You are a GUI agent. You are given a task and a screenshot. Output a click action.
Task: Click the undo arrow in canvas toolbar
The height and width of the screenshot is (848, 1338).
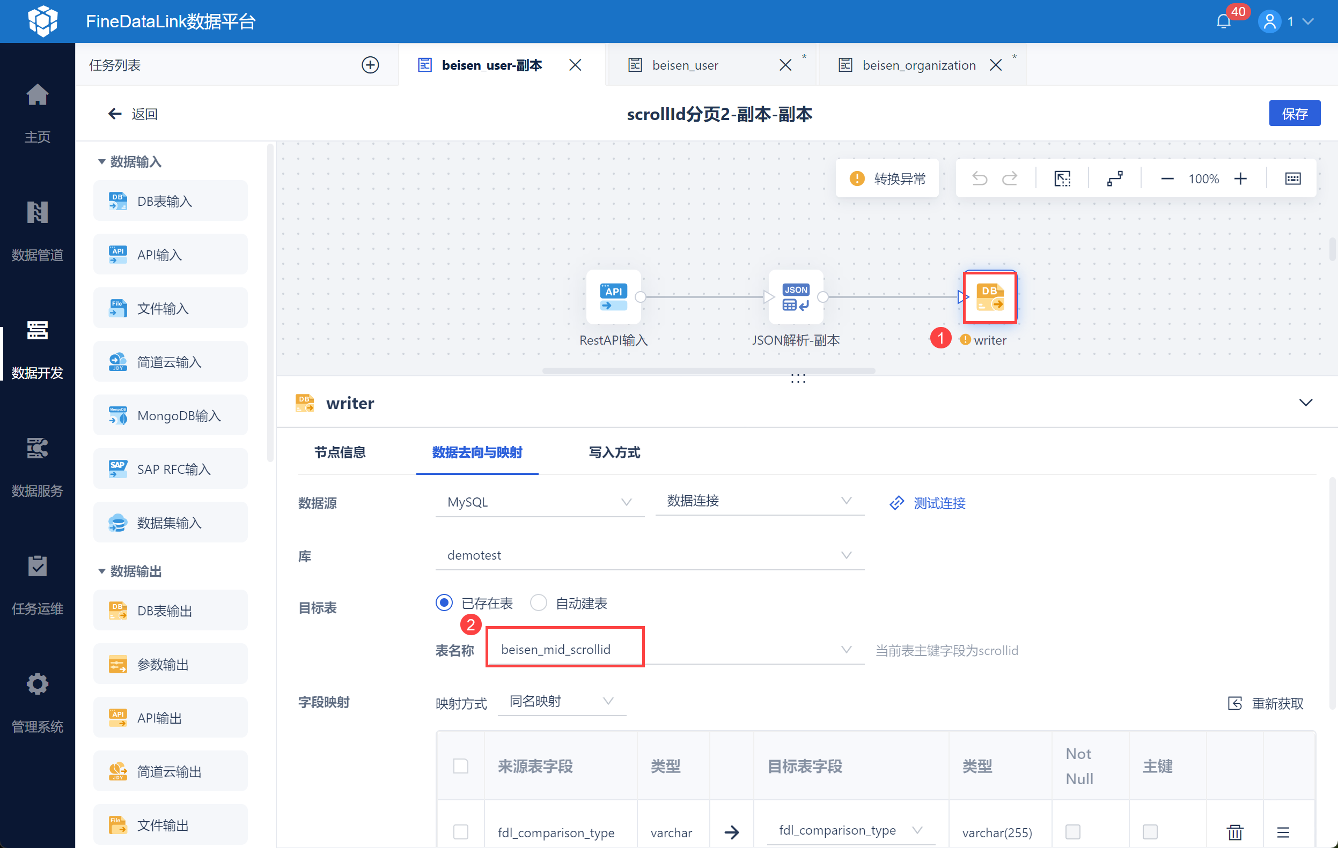(980, 179)
